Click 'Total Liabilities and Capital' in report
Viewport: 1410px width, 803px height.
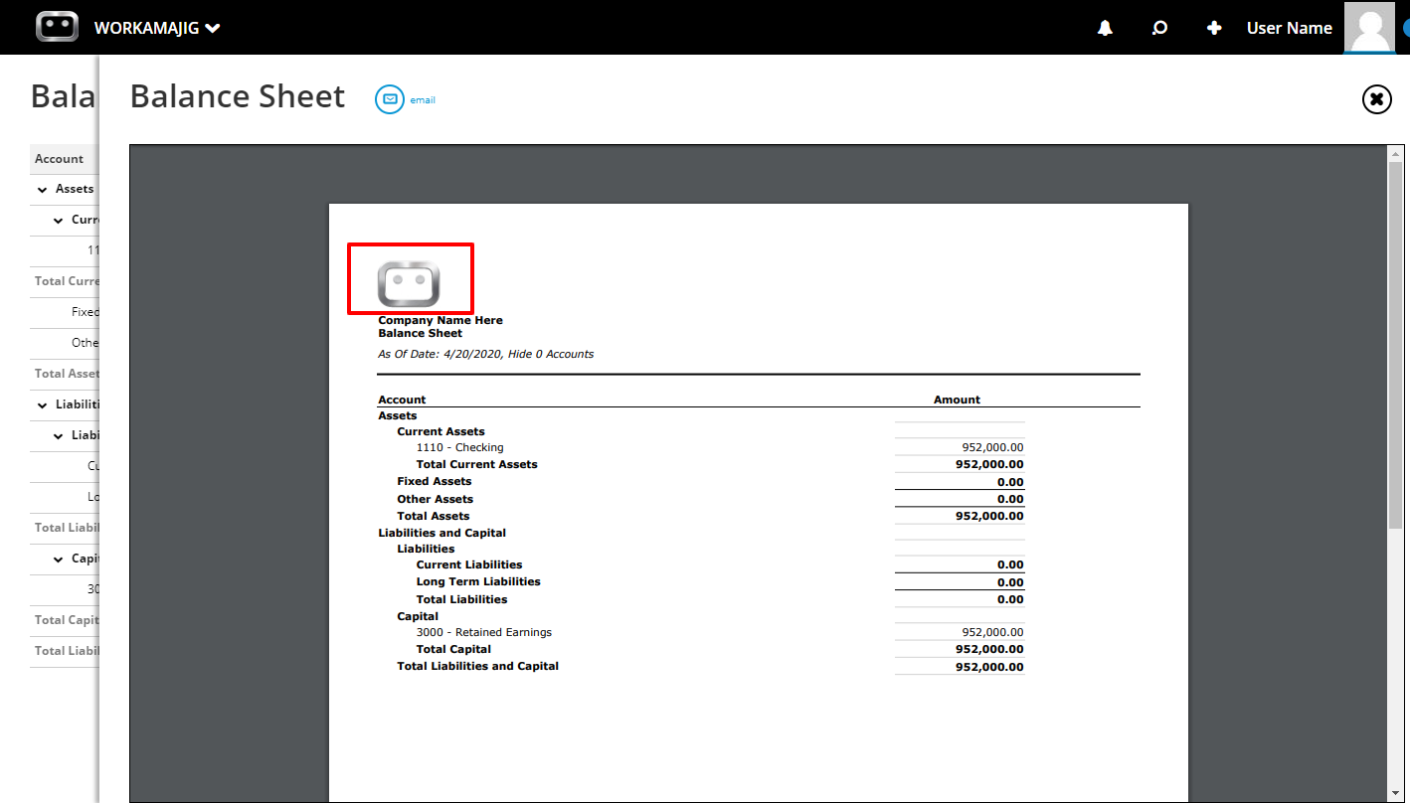tap(477, 666)
